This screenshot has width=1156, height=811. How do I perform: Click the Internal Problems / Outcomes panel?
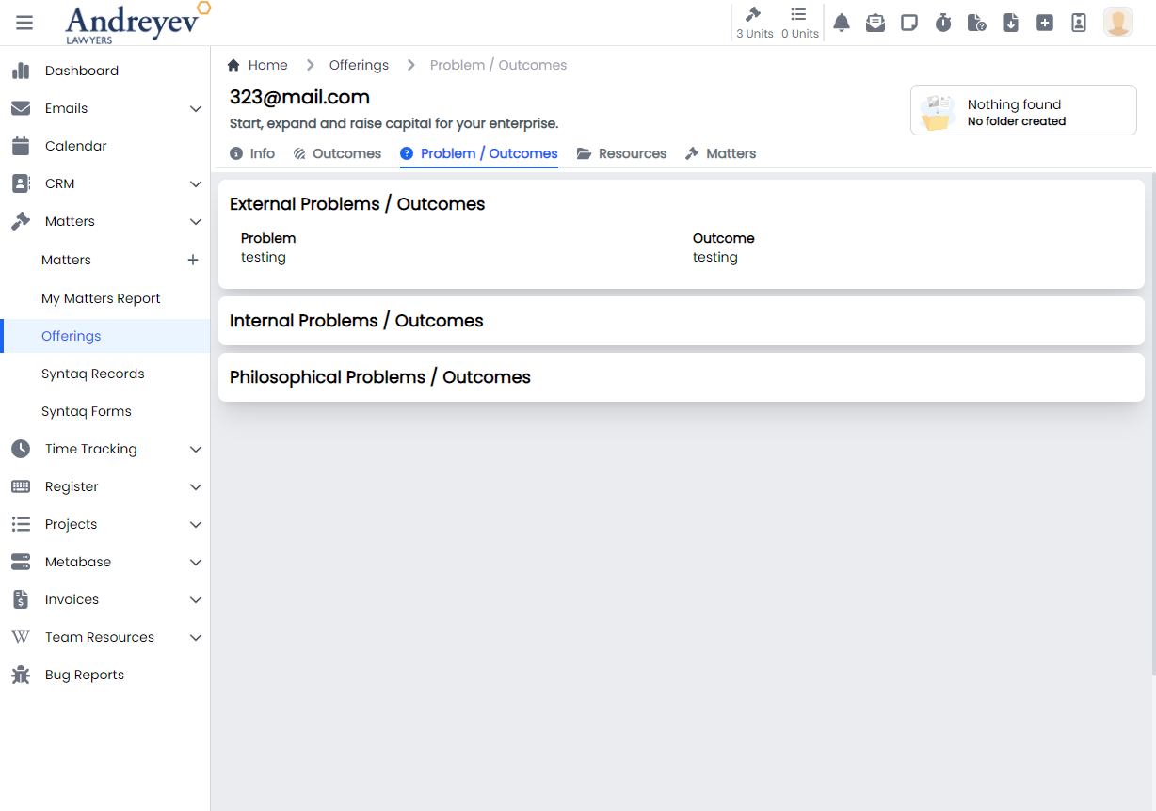pyautogui.click(x=681, y=321)
